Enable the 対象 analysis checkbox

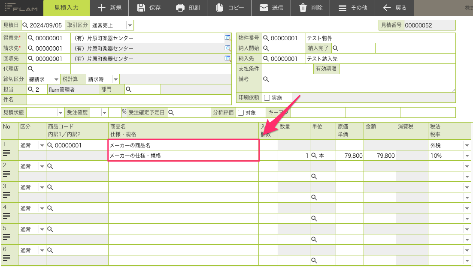241,113
